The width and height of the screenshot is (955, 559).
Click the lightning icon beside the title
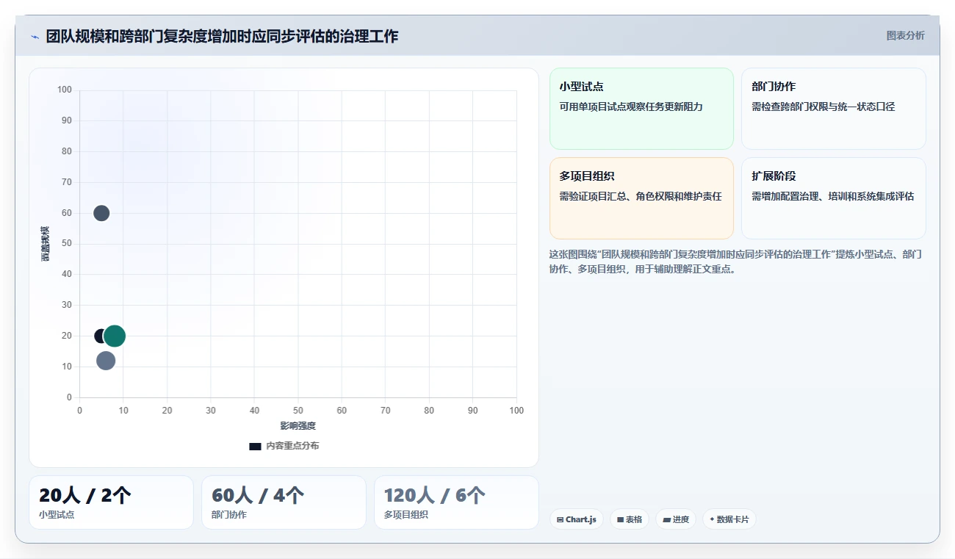[35, 37]
